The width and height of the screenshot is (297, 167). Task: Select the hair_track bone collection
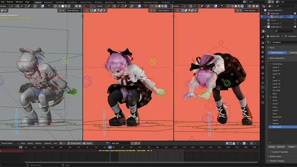283,127
